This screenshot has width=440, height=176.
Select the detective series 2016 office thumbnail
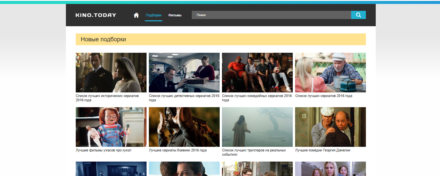(184, 72)
